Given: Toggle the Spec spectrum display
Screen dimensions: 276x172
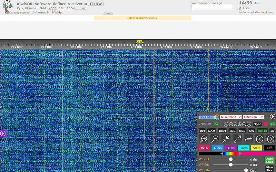Looking at the screenshot, I should pyautogui.click(x=257, y=124).
